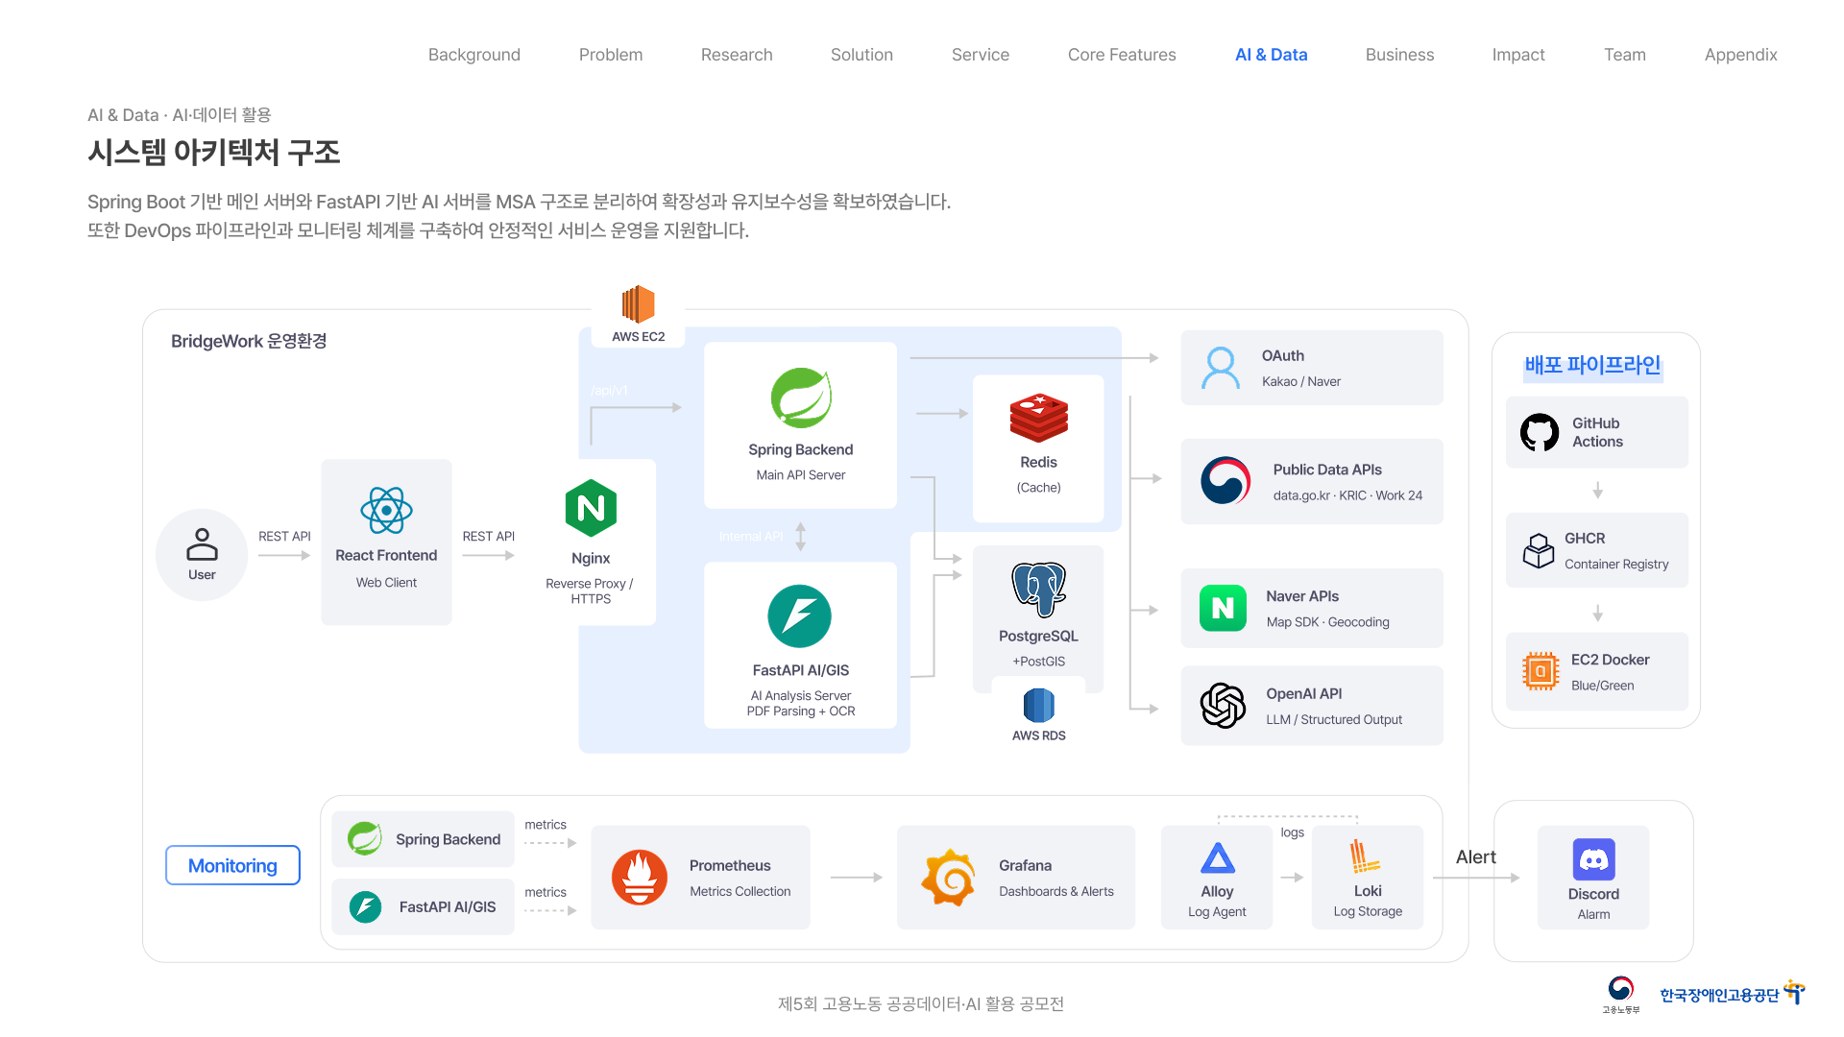Open the Business tab
This screenshot has width=1844, height=1037.
pos(1399,55)
